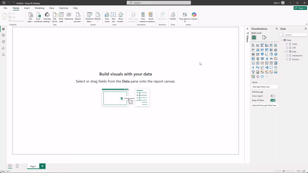Screen dimensions: 308x173
Task: Switch to Table view in left sidebar
Action: coord(3,35)
